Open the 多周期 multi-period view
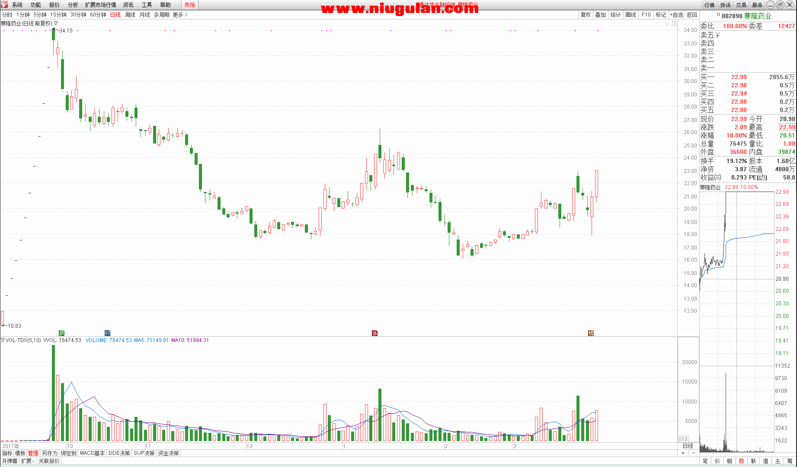797x467 pixels. pos(161,15)
